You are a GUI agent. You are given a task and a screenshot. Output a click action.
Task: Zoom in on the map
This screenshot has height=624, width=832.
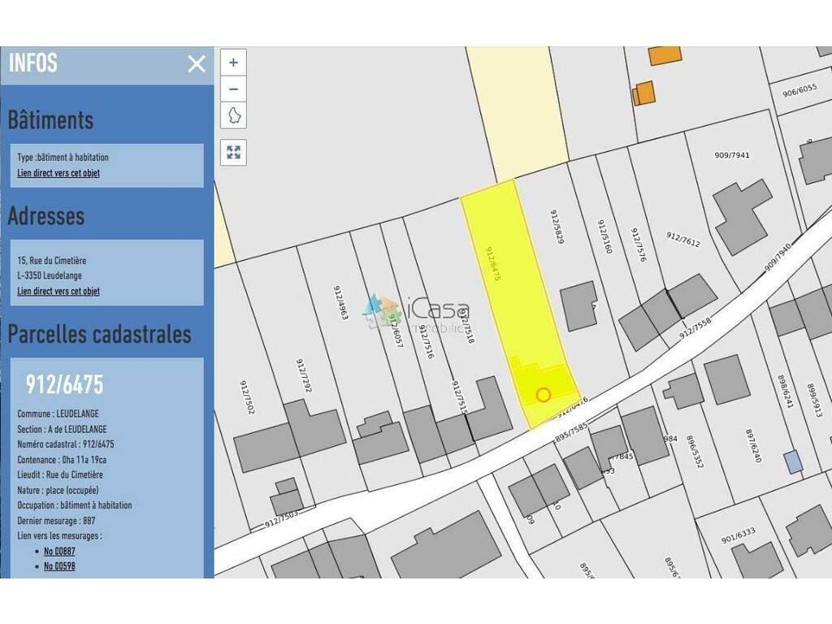[x=234, y=63]
